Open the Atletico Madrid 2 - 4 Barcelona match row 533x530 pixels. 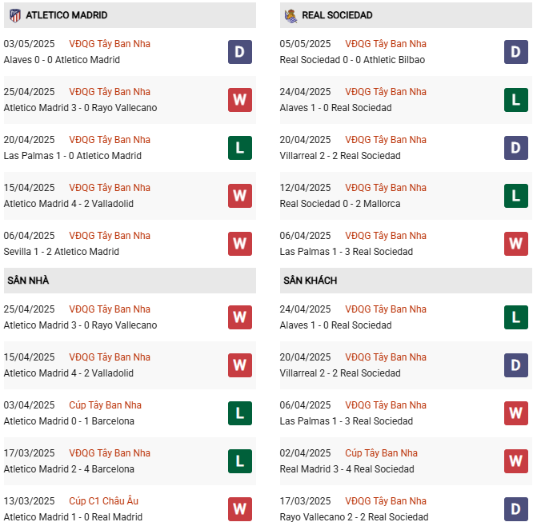pos(130,461)
